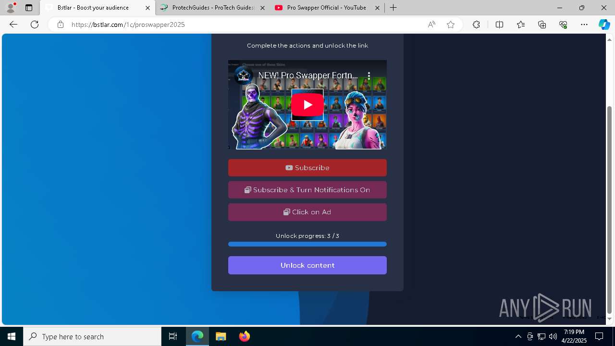Open the tab actions menu icon

[x=29, y=8]
